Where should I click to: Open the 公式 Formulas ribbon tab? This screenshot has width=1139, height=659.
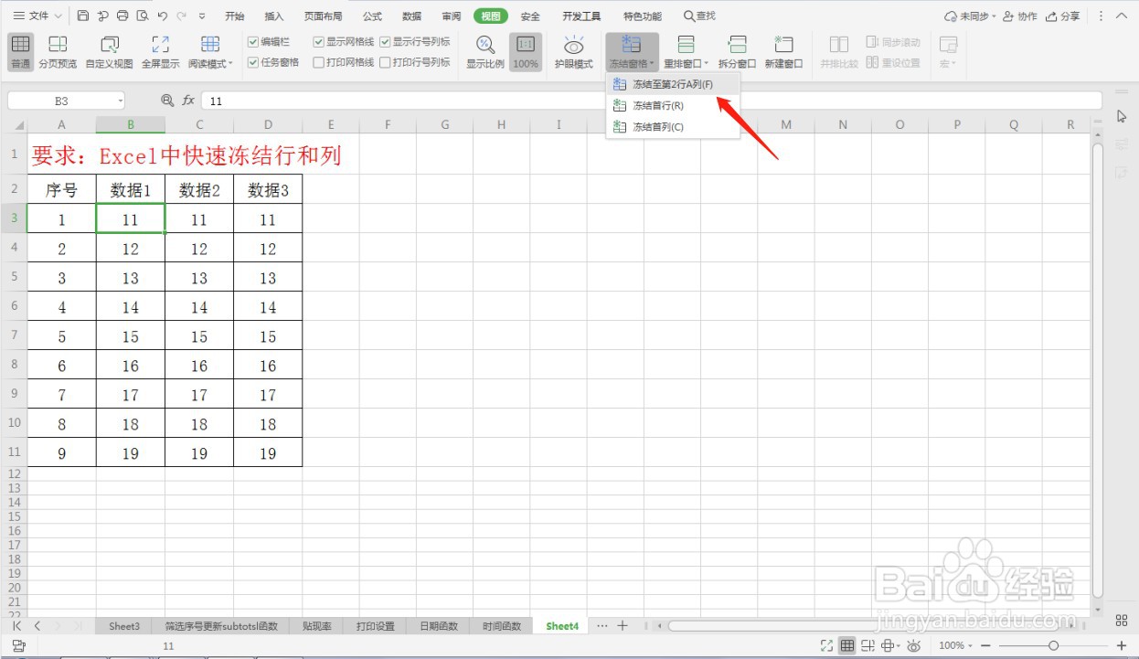373,16
